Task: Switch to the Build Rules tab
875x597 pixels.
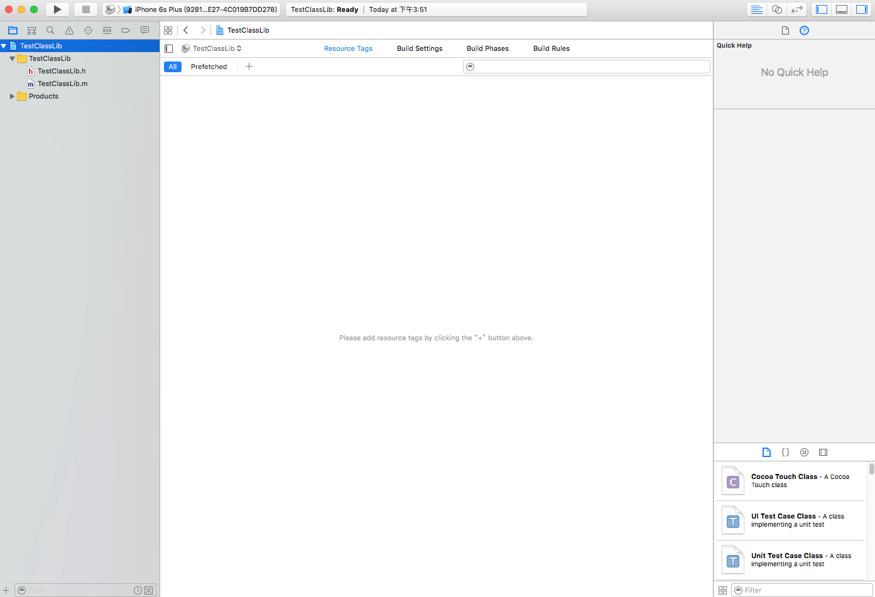Action: (x=552, y=48)
